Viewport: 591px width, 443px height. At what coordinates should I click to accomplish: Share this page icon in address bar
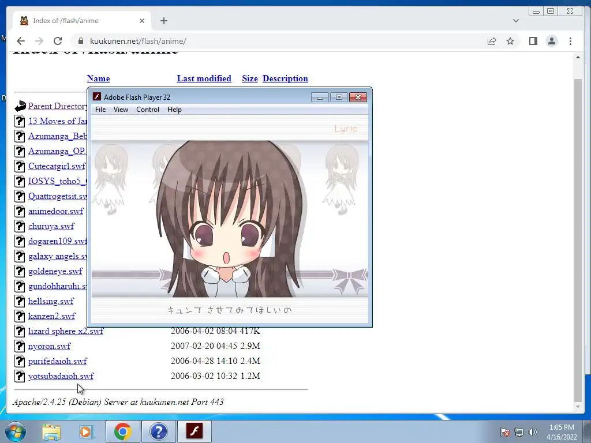[x=492, y=41]
